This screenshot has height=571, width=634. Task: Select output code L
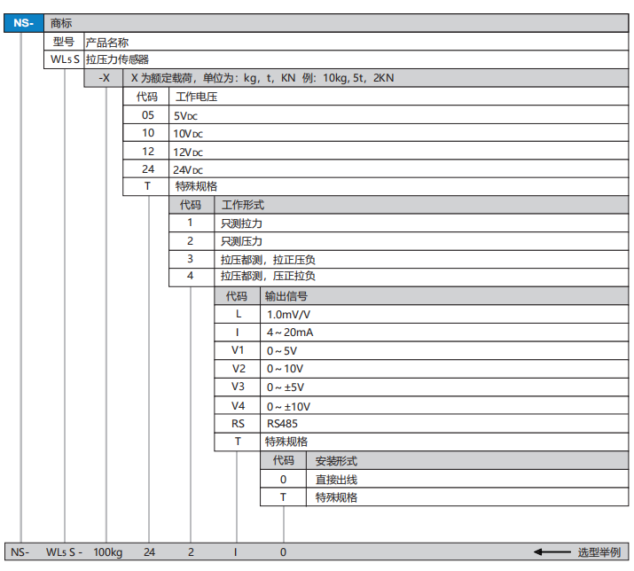[239, 314]
